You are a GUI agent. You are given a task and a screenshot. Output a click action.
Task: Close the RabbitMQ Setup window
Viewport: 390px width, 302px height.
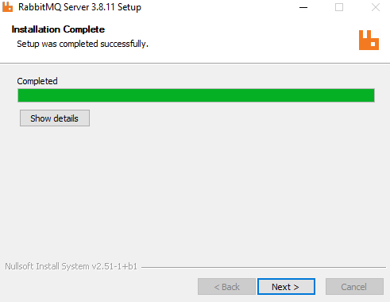[376, 7]
